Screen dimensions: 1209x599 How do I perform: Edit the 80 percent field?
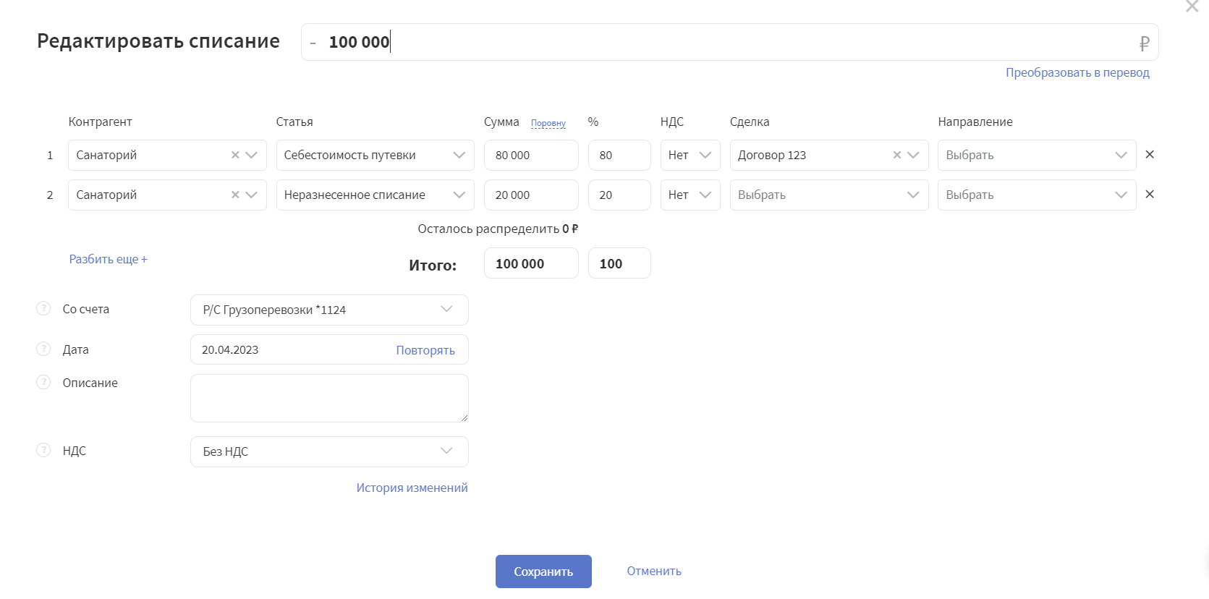click(619, 155)
